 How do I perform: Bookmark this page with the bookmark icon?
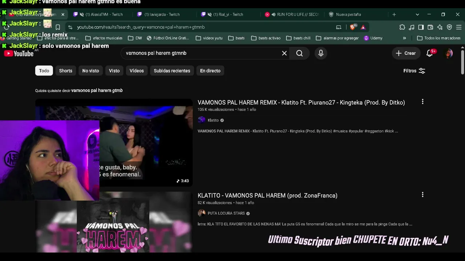click(58, 27)
